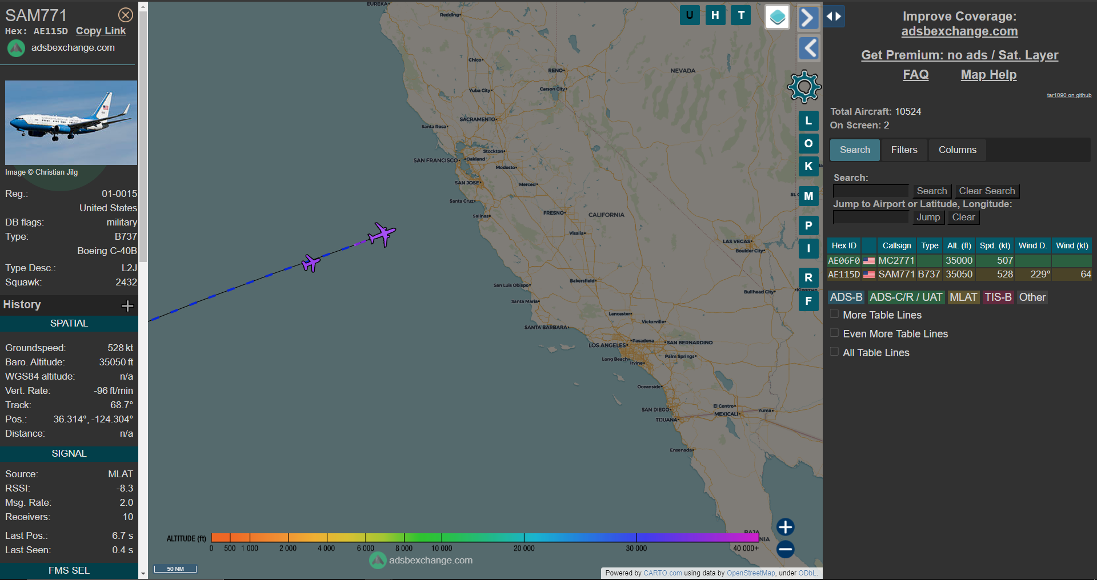The width and height of the screenshot is (1097, 580).
Task: Click the L map option button
Action: (x=808, y=121)
